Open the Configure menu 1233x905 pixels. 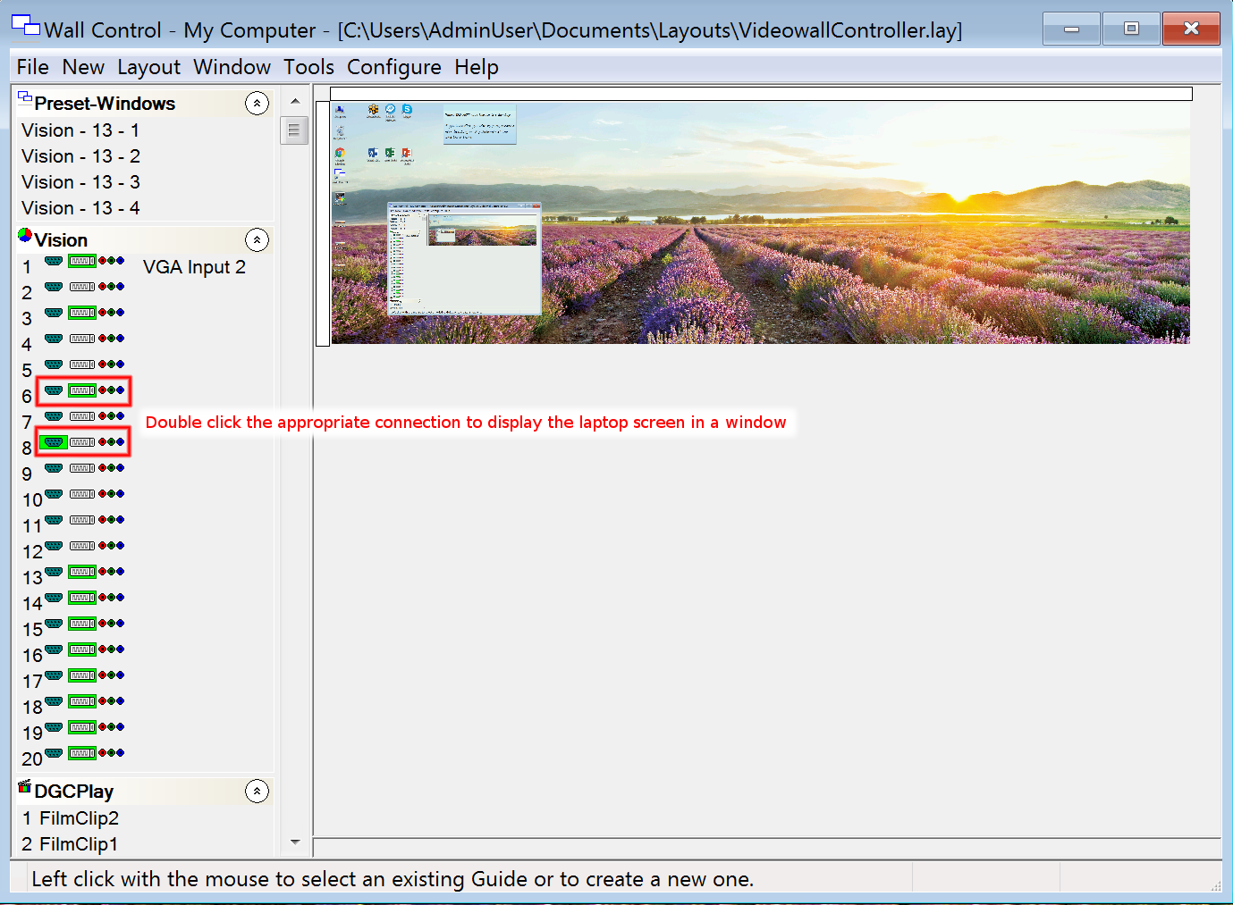(393, 67)
